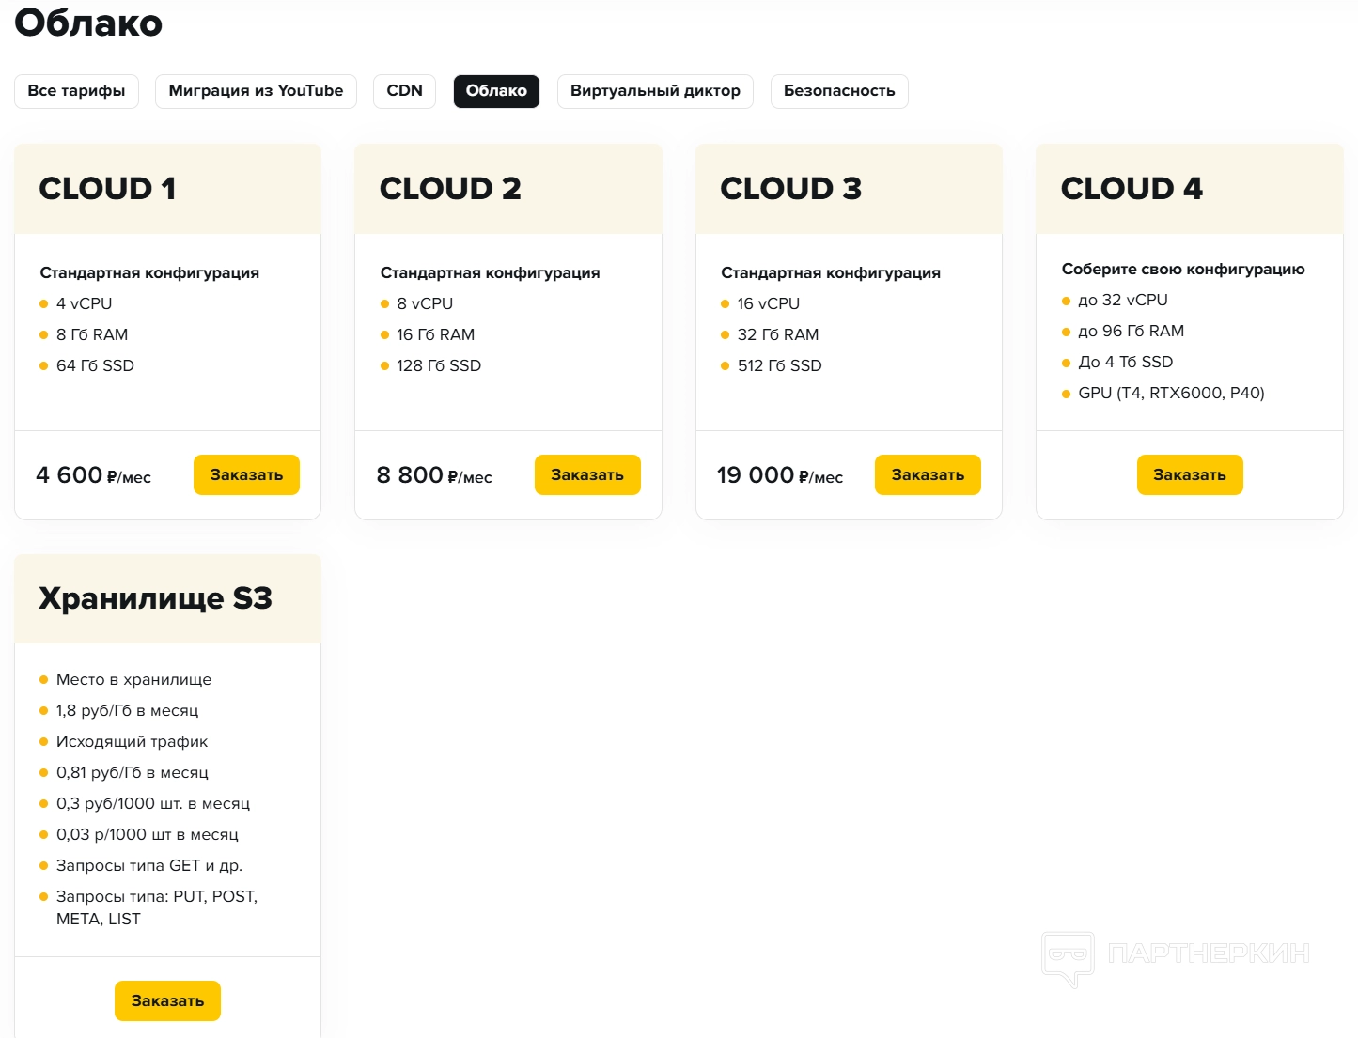The image size is (1358, 1038).
Task: Click the CLOUD 4 card title
Action: 1132,189
